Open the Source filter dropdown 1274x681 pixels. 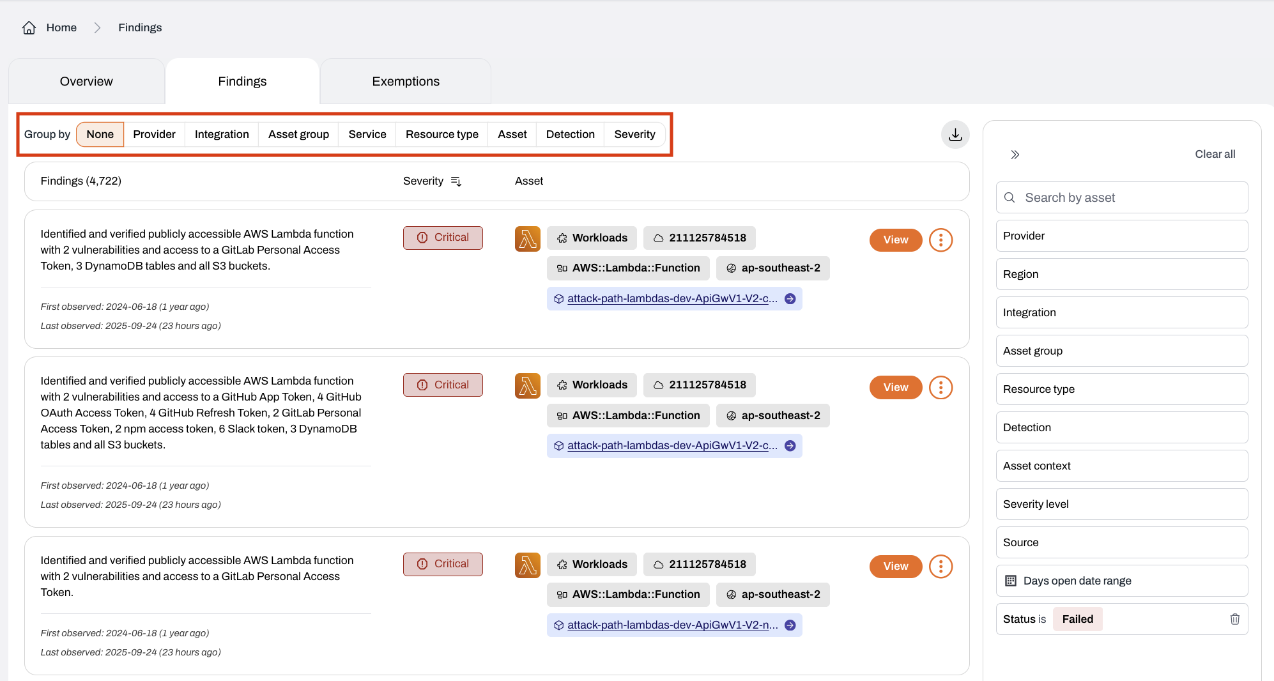click(1122, 542)
